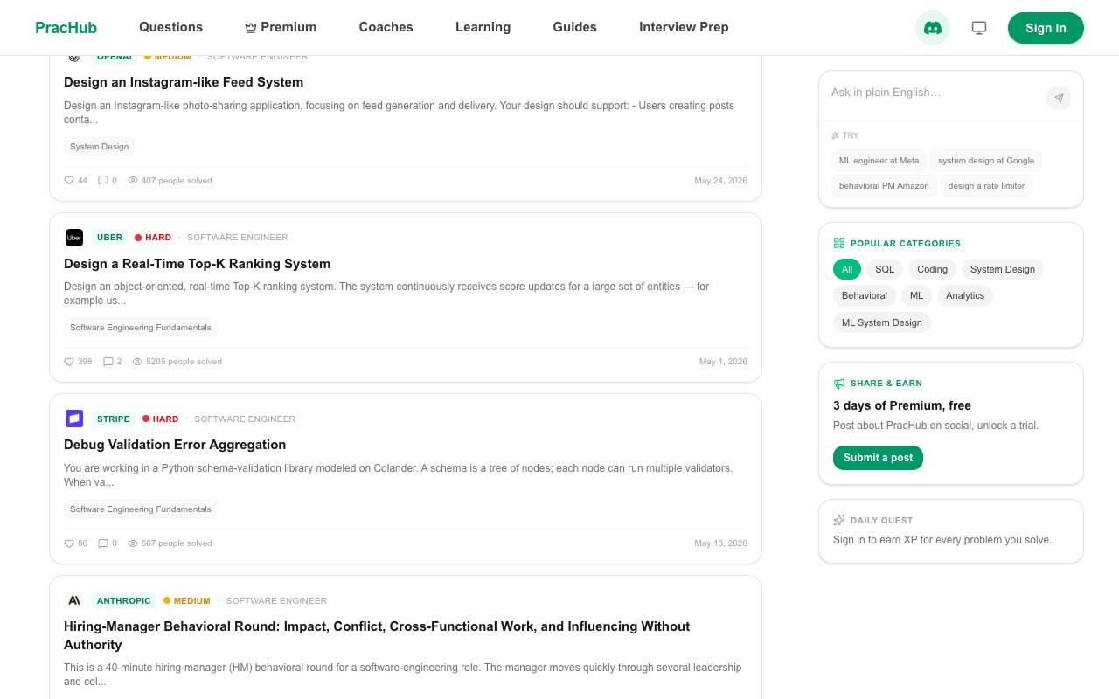Click the Sign In button
The image size is (1119, 699).
(x=1046, y=28)
